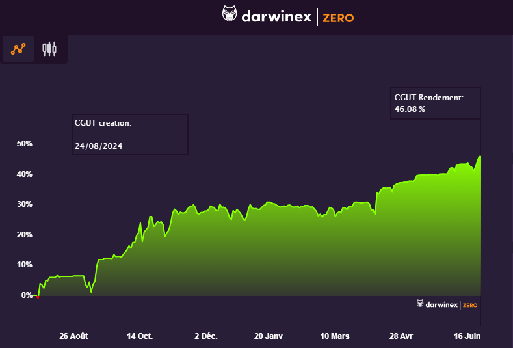Viewport: 513px width, 348px height.
Task: Select the '28 Avr' date label
Action: point(401,336)
